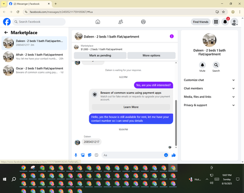Open the purple conversation info icon

[x=172, y=36]
